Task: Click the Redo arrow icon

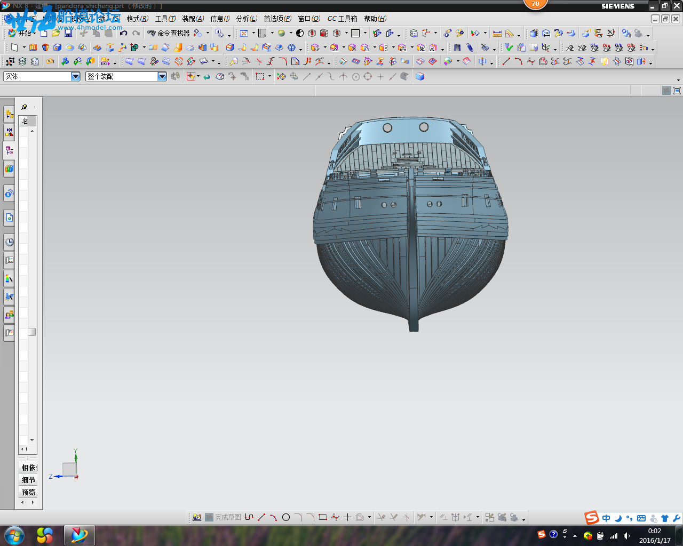Action: coord(136,33)
